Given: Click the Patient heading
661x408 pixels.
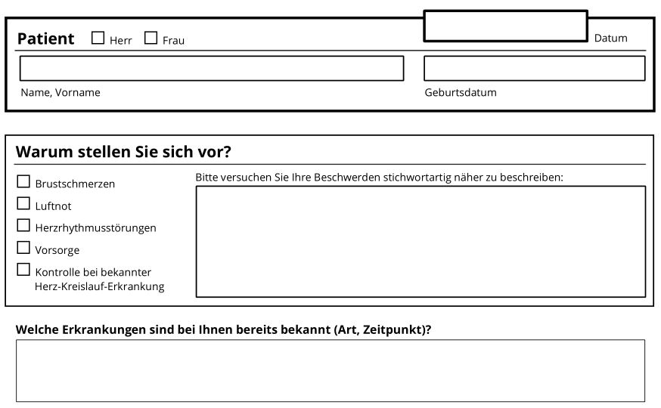Looking at the screenshot, I should pos(45,39).
